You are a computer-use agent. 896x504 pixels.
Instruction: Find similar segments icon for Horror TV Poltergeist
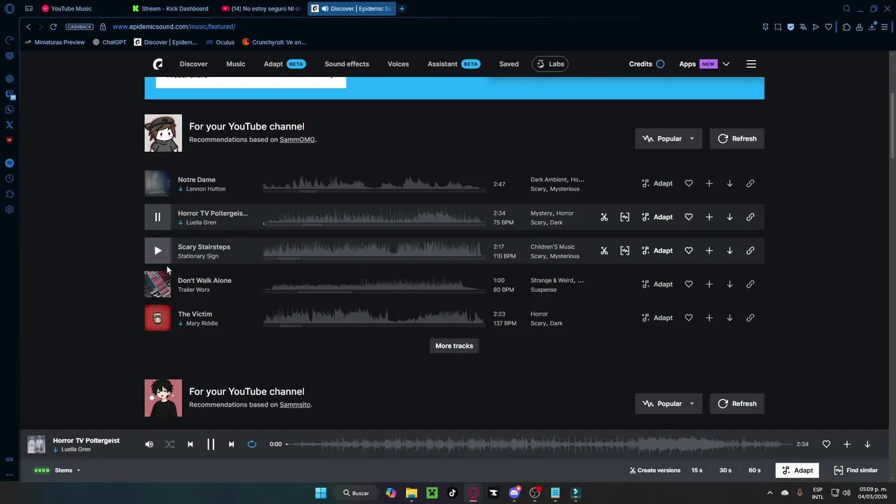pyautogui.click(x=624, y=217)
